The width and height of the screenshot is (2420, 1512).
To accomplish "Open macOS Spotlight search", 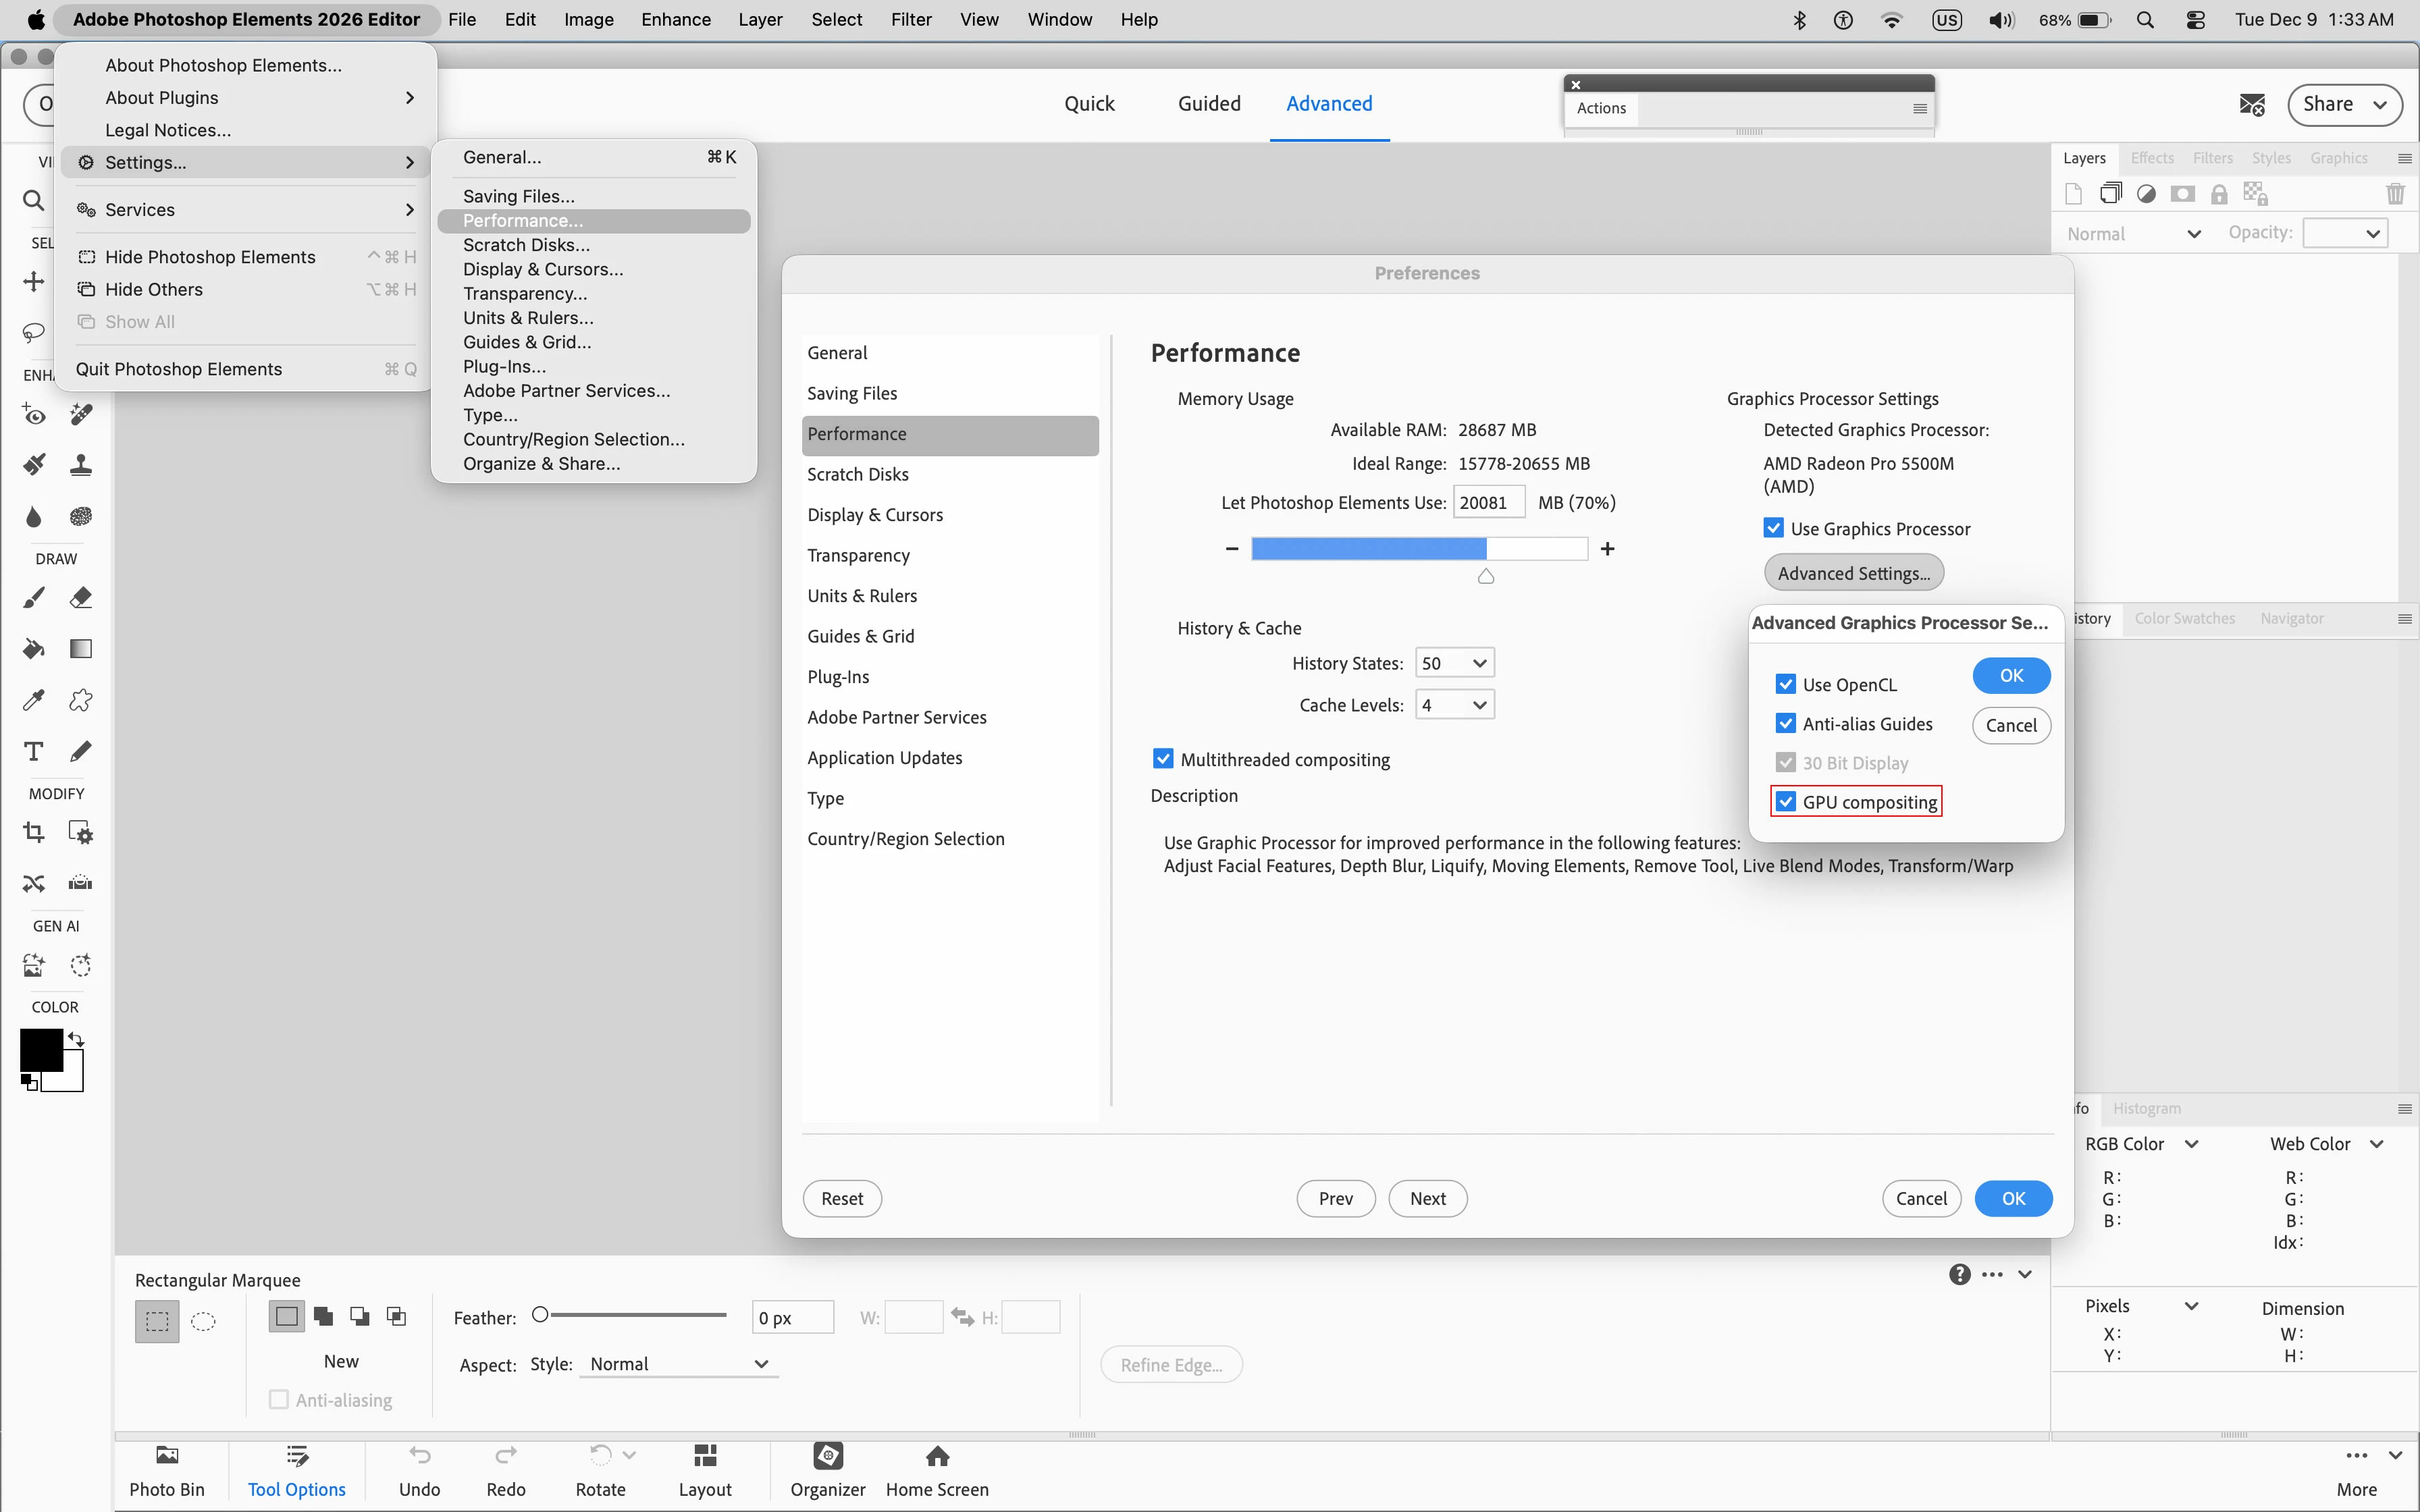I will pyautogui.click(x=2145, y=20).
